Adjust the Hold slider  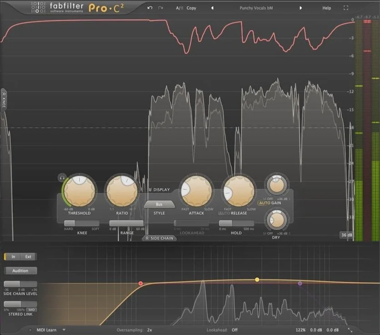point(236,223)
